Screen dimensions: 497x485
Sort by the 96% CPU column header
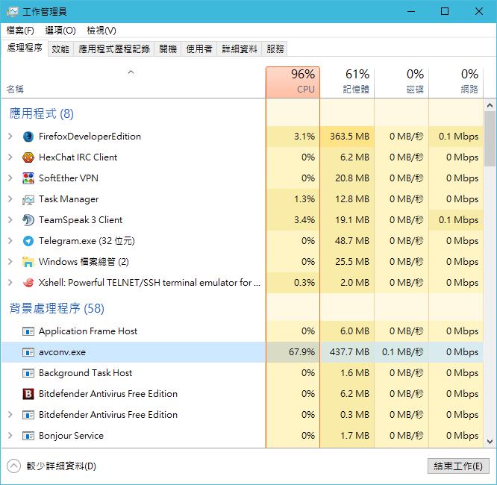point(293,82)
